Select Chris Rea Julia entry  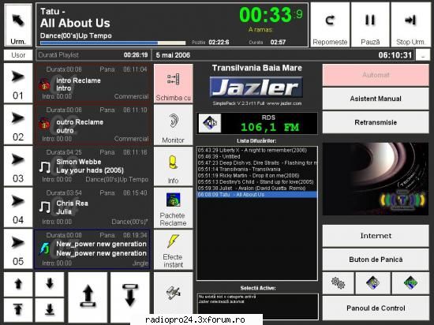coord(93,207)
